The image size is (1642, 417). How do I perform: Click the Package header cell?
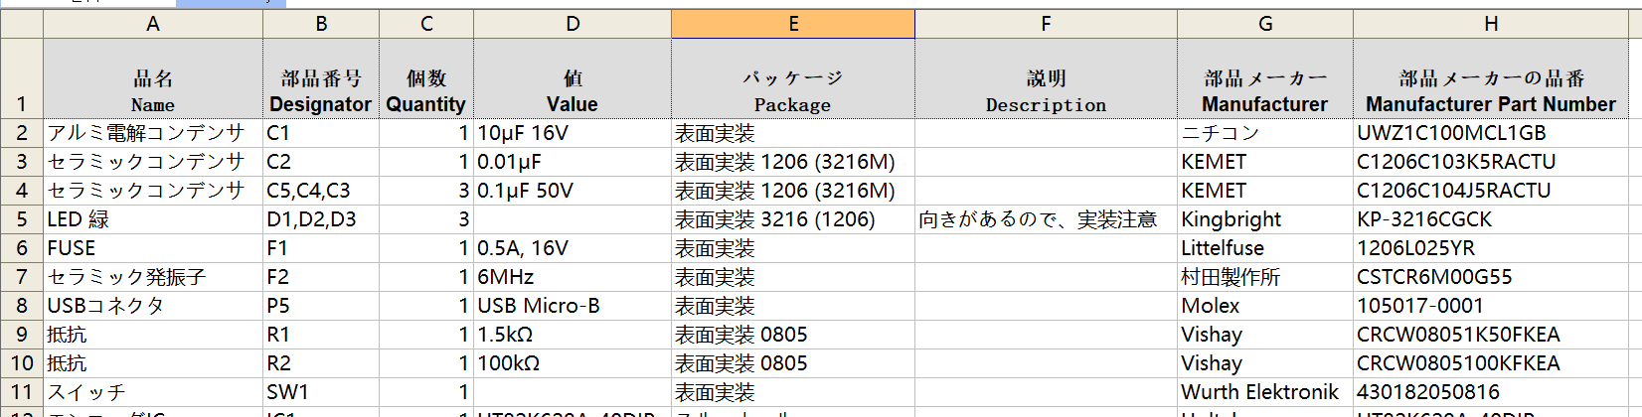(793, 78)
